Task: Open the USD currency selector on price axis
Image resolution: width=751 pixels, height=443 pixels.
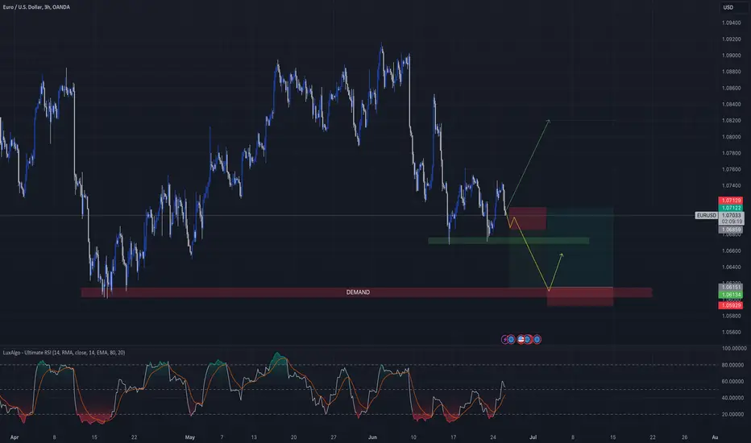Action: pos(728,7)
